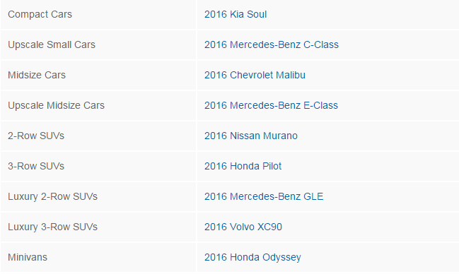Click the 2016 Mercedes-Benz GLE link

[264, 197]
